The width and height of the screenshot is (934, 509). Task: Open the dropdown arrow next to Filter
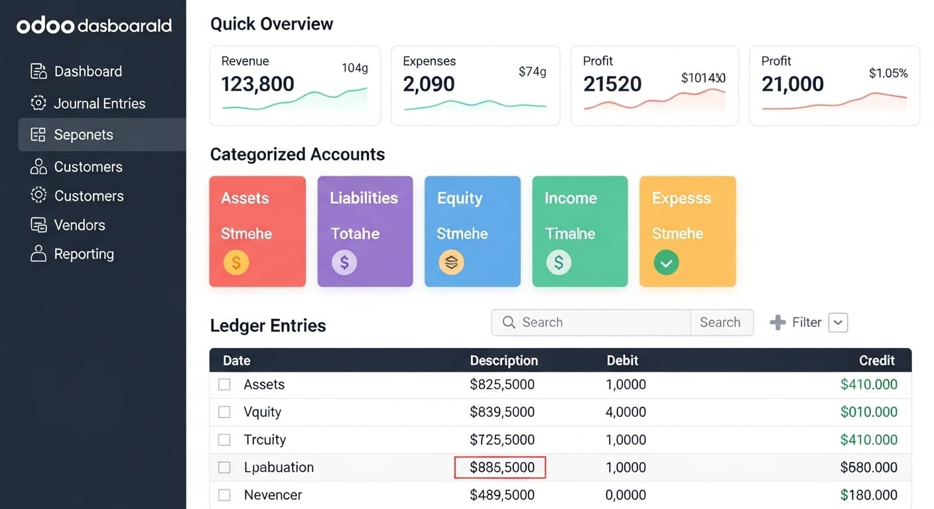point(838,323)
